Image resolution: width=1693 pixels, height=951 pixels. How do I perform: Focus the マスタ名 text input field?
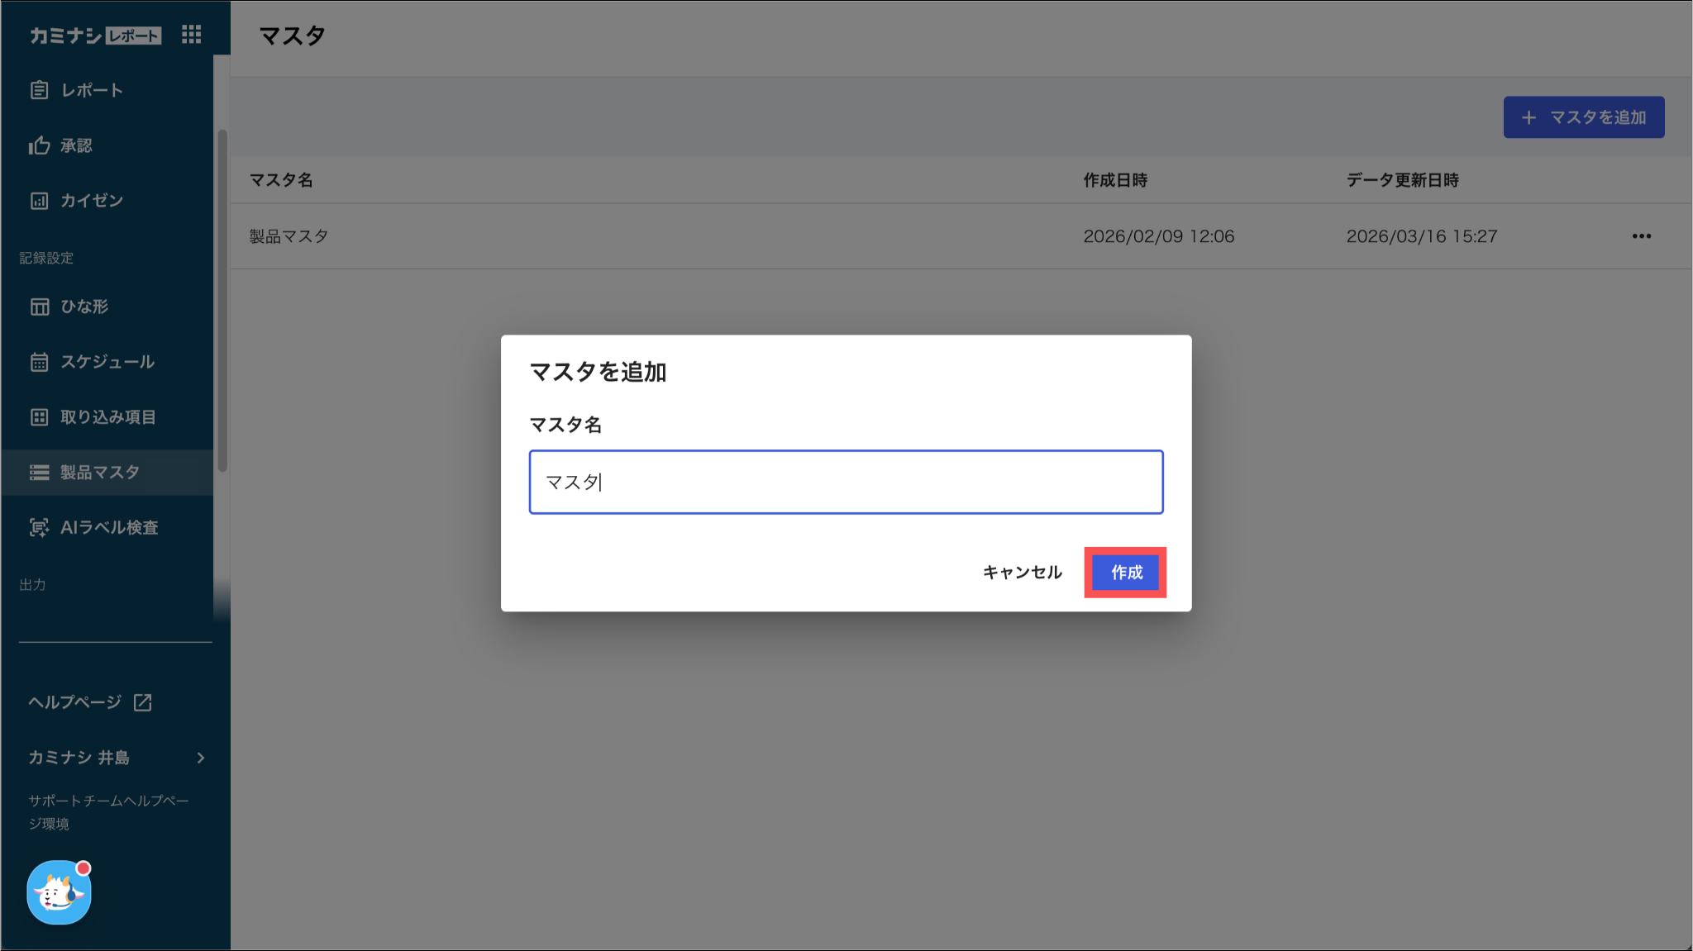point(846,482)
